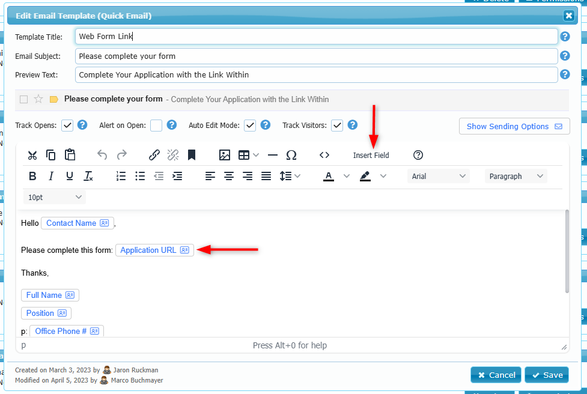Screen dimensions: 587x394
Task: Click the bookmark anchor icon
Action: coord(192,155)
